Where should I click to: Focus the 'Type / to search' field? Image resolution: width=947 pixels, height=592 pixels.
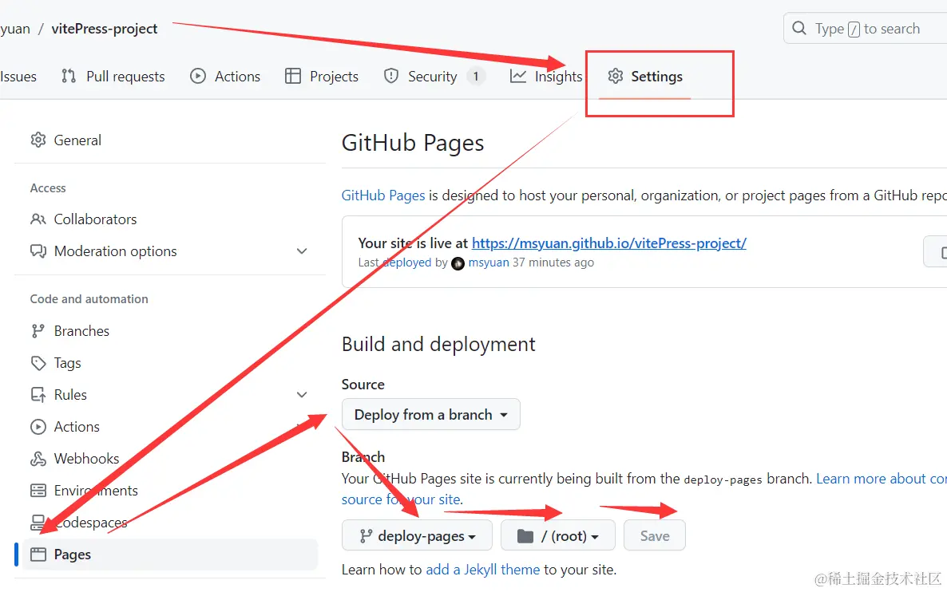pyautogui.click(x=865, y=29)
